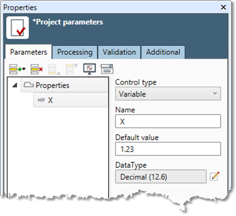Click the move parameter down icon
Image resolution: width=236 pixels, height=216 pixels.
click(72, 69)
